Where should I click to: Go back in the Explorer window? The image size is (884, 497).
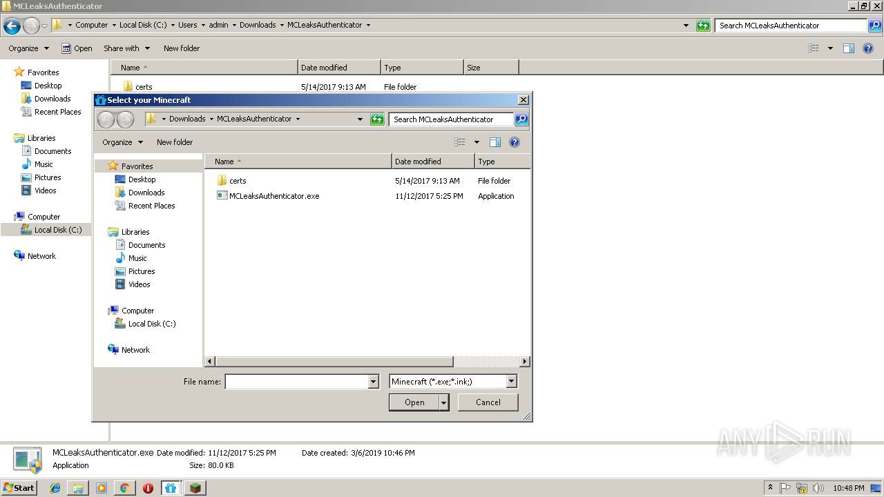(12, 26)
